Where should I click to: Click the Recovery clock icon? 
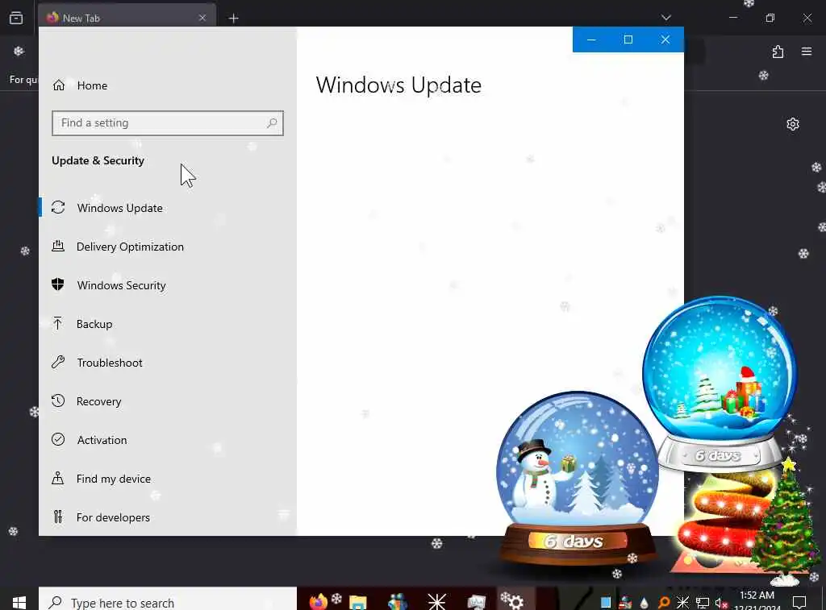[58, 400]
